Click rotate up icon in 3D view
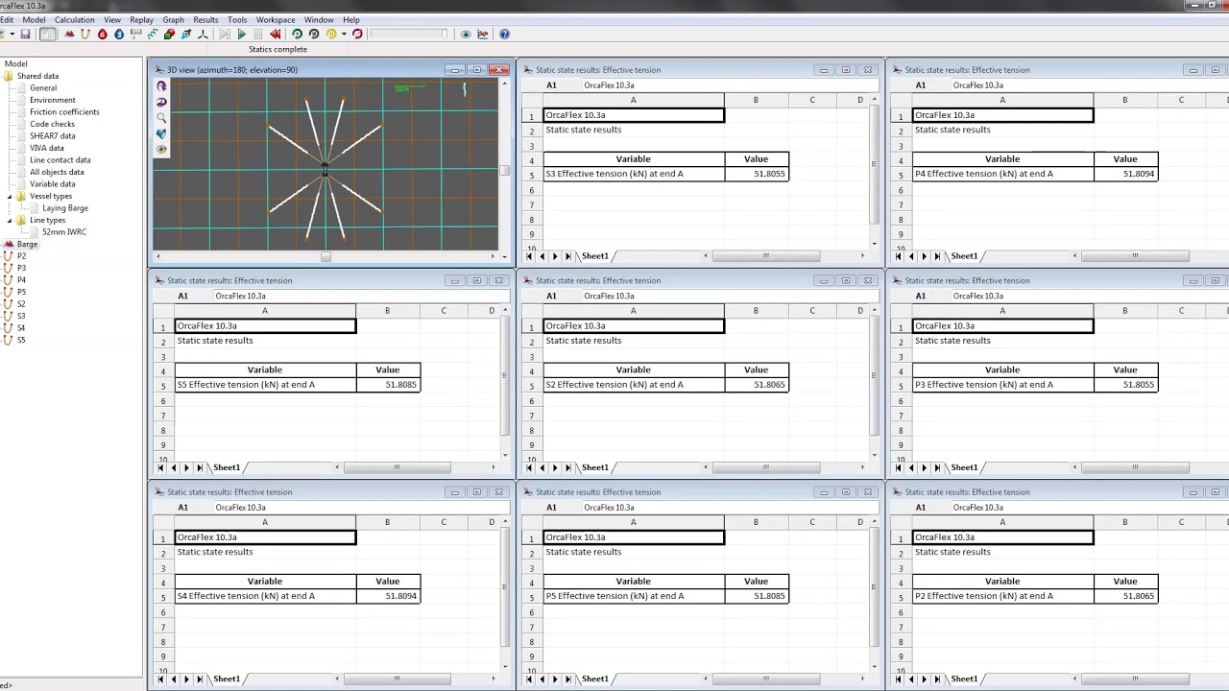 pos(161,86)
